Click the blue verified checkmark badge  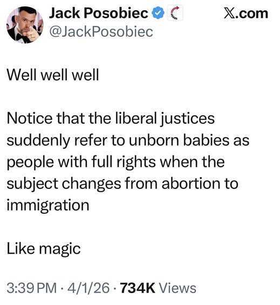[158, 13]
